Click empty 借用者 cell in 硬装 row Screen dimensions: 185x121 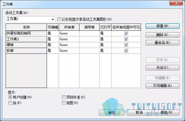(89, 45)
